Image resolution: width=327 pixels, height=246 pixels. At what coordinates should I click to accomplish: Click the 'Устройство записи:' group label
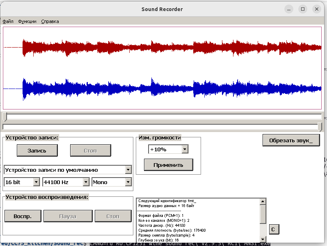[32, 138]
